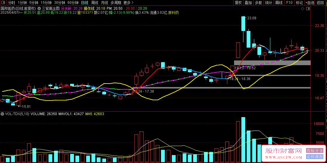327x163 pixels.
Task: Switch to 5分钟 period
Action: [34, 3]
